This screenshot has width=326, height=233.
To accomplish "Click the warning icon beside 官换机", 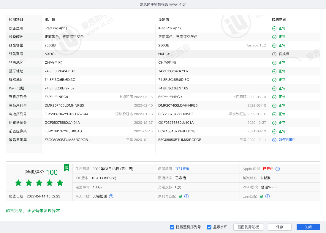I will tap(274, 54).
